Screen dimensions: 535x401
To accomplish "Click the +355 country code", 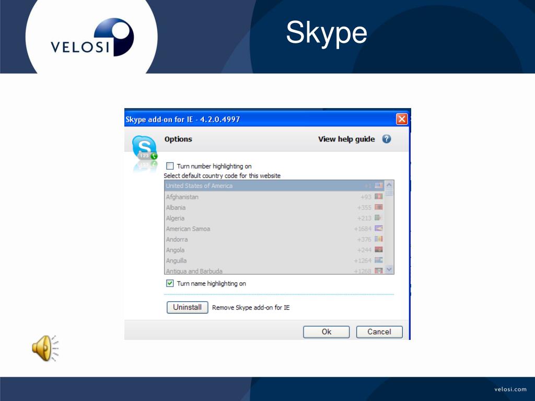I will [364, 207].
